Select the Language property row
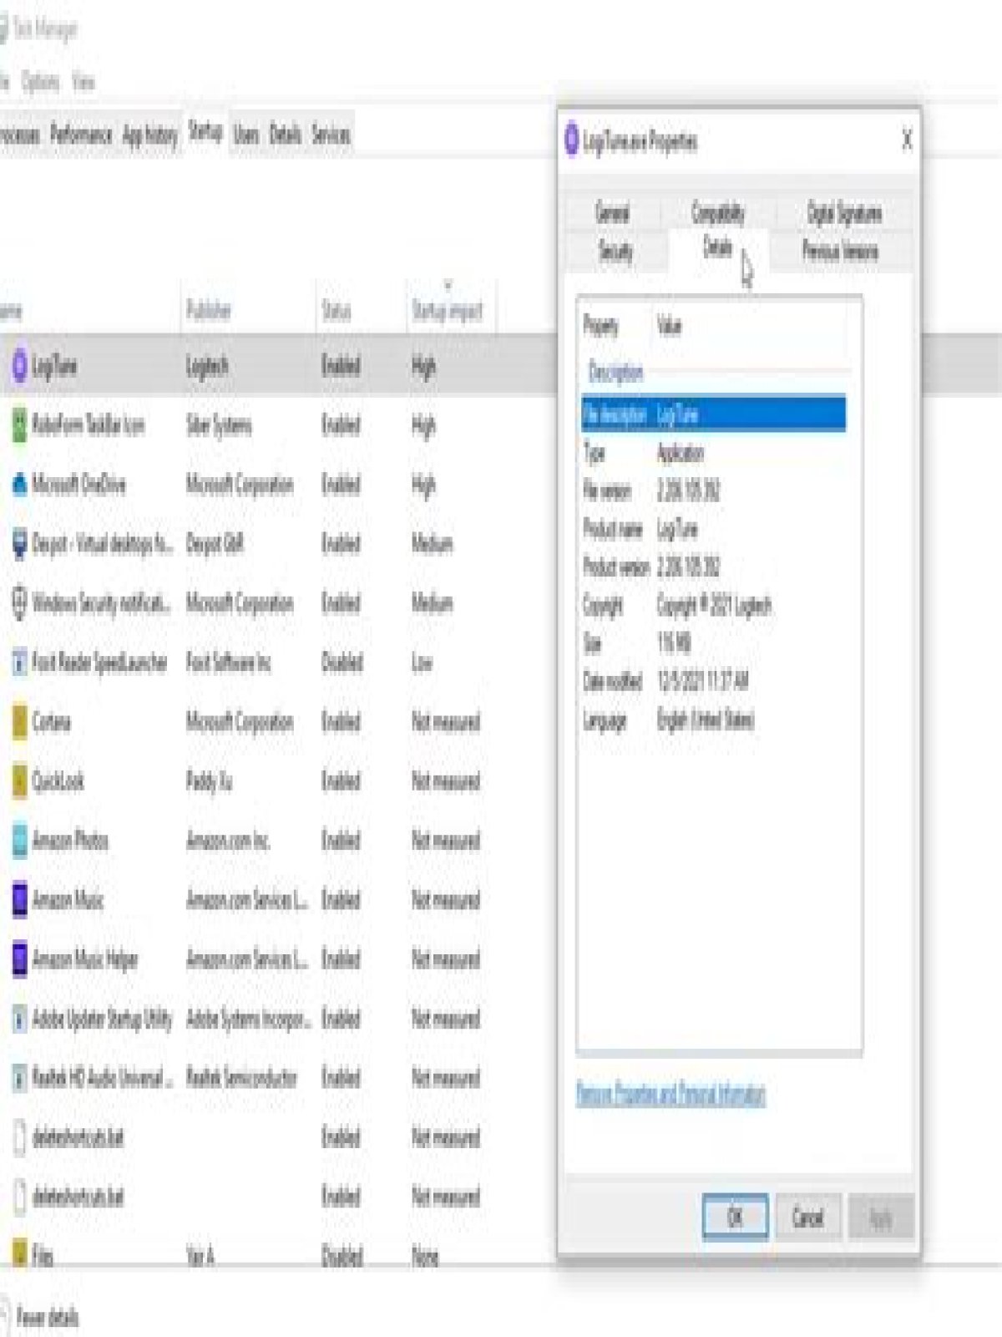 point(714,720)
